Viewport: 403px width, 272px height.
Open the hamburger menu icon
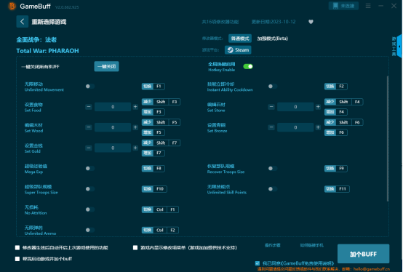(368, 6)
